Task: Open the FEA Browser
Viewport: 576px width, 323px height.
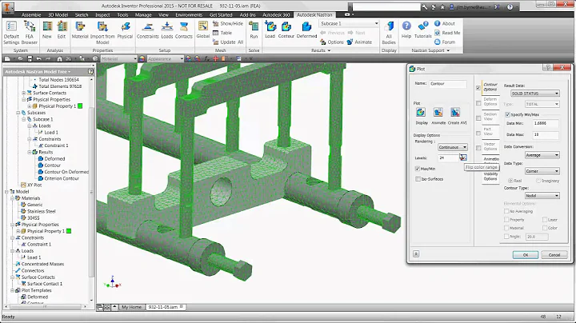Action: (30, 33)
